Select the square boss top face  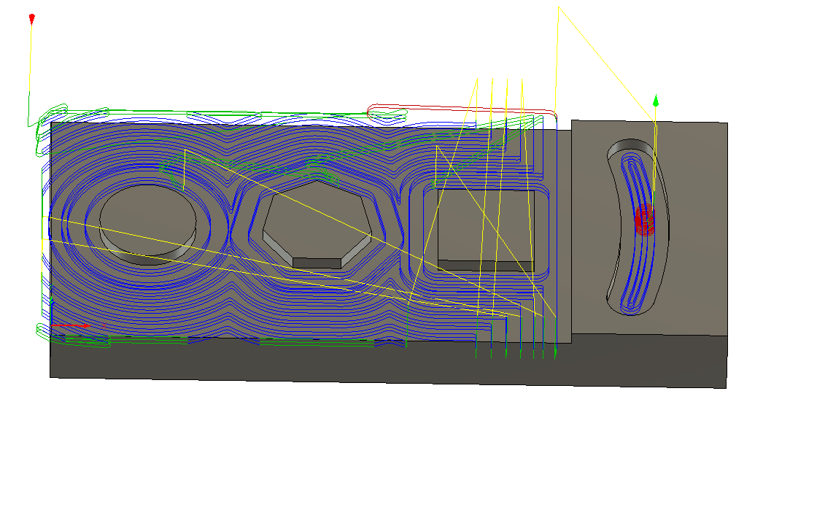click(x=486, y=226)
